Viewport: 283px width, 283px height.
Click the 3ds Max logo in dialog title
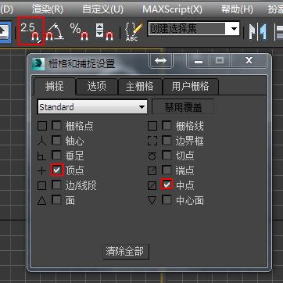pos(38,63)
